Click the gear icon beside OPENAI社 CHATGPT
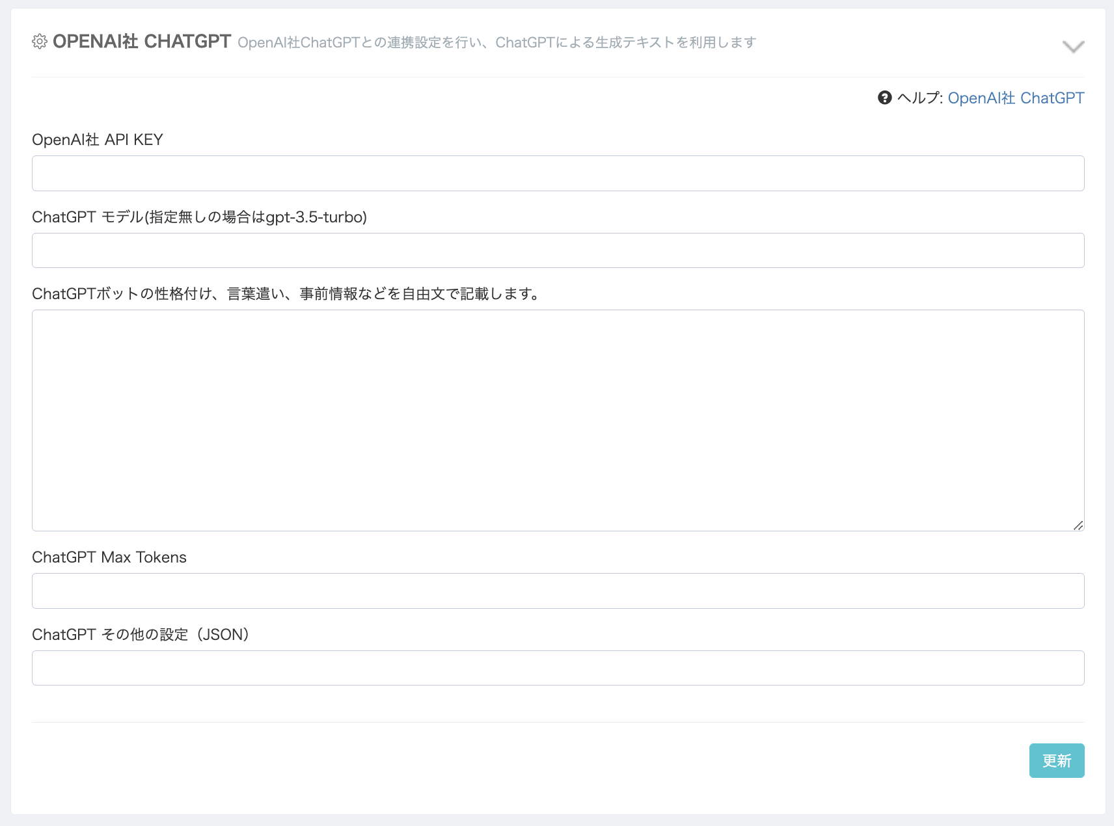1114x826 pixels. pos(40,42)
